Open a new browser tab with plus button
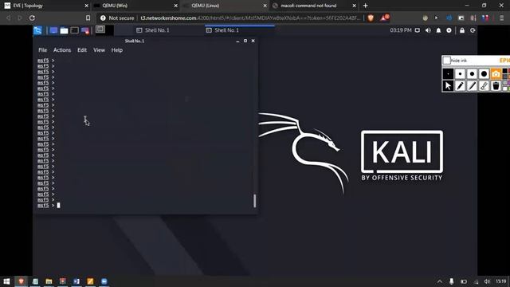510x287 pixels. (365, 6)
